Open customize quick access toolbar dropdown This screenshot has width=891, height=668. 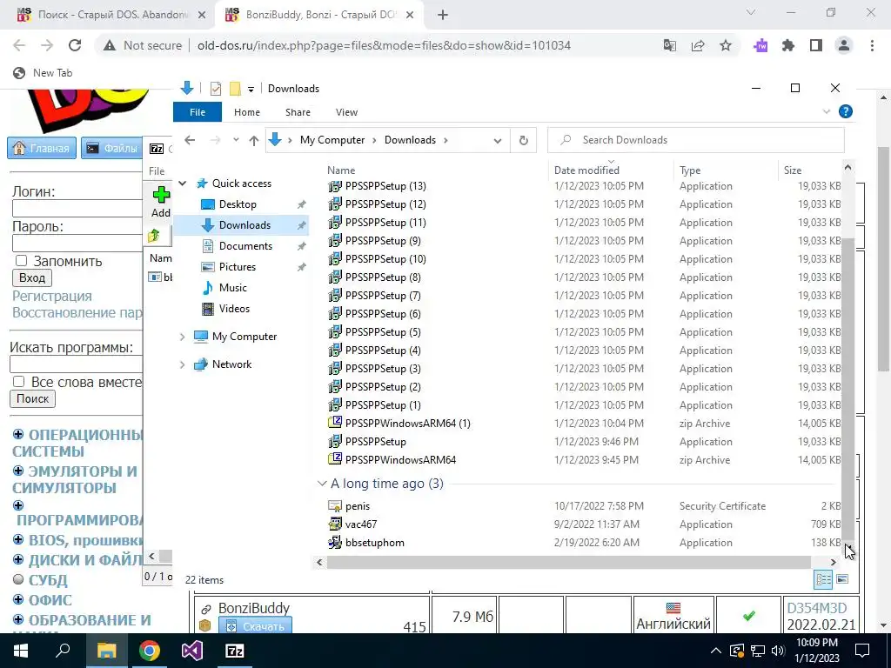point(251,90)
